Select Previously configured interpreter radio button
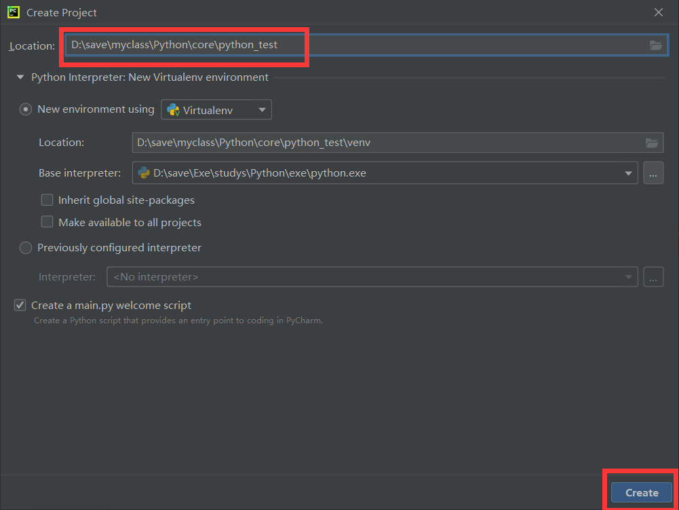Image resolution: width=679 pixels, height=510 pixels. pos(26,248)
